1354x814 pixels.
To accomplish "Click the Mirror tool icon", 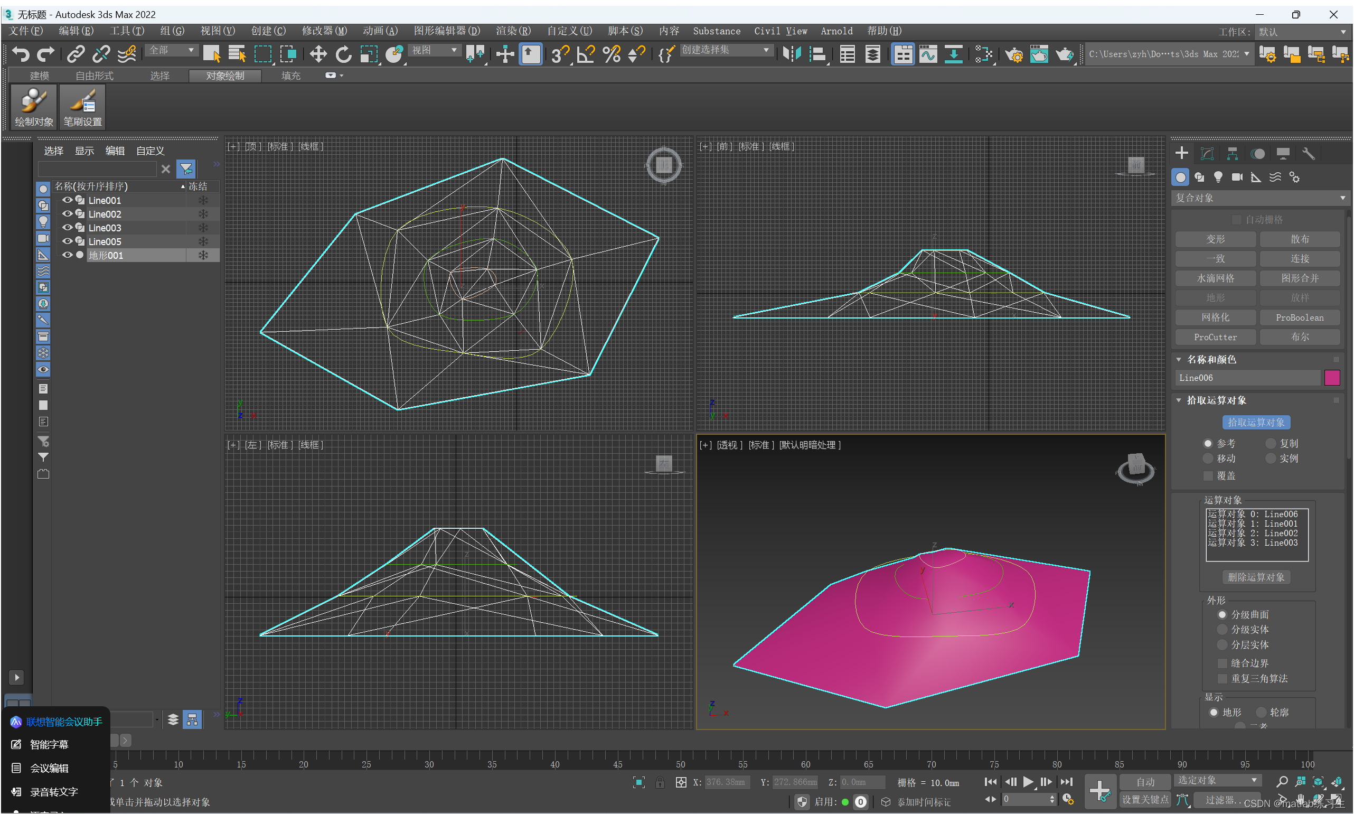I will pos(792,54).
